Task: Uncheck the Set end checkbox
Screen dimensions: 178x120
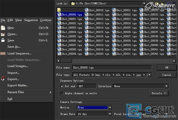Action: point(62,86)
